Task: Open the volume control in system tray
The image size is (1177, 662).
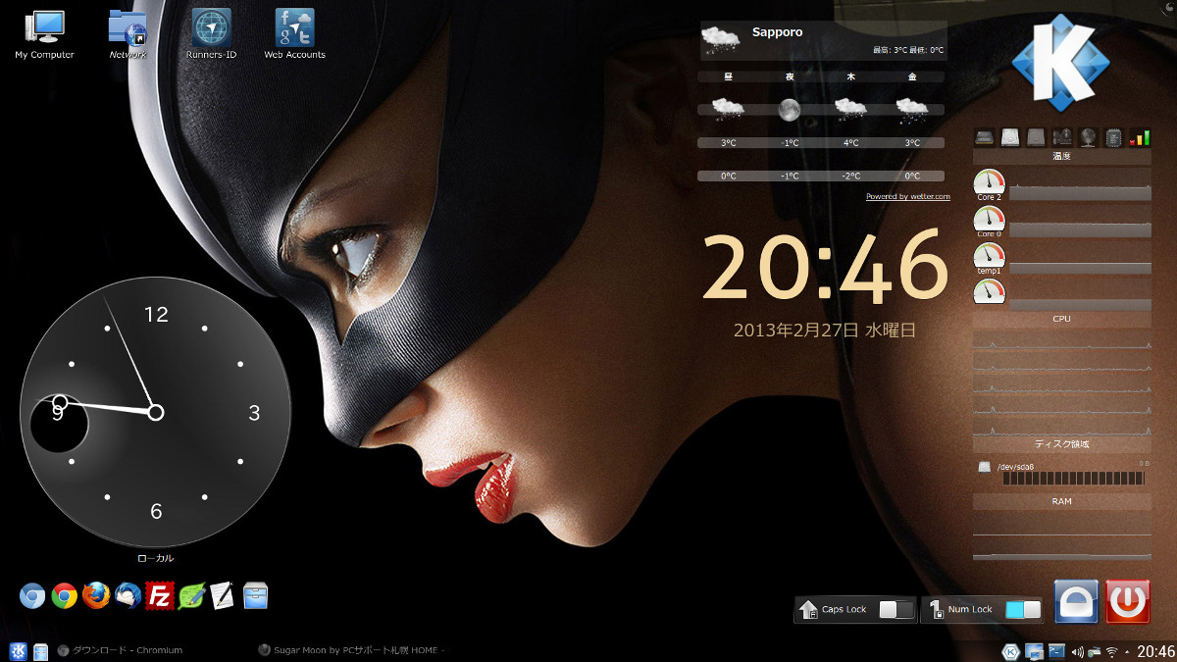Action: coord(1078,652)
